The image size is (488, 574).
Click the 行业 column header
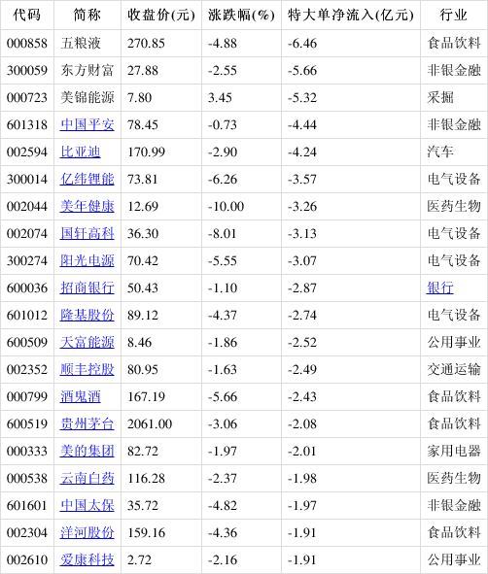(454, 15)
